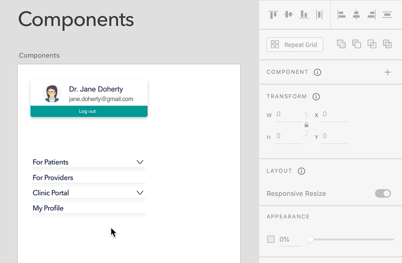Click Distribute Vertically icon
Viewport: 402px width, 263px height.
pos(387,15)
